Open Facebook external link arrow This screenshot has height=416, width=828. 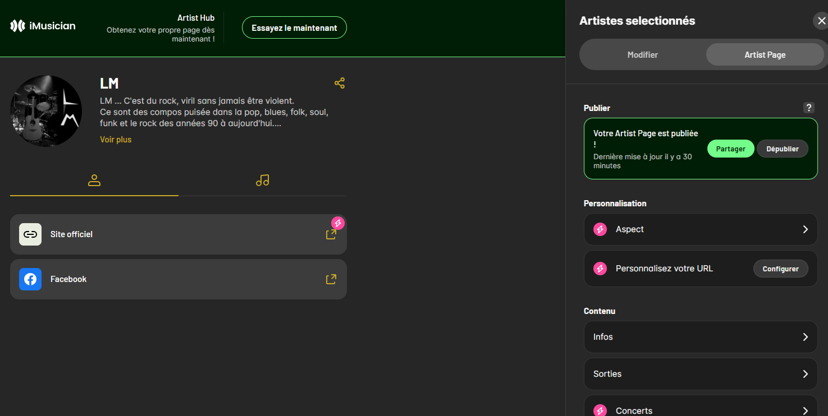pyautogui.click(x=331, y=279)
